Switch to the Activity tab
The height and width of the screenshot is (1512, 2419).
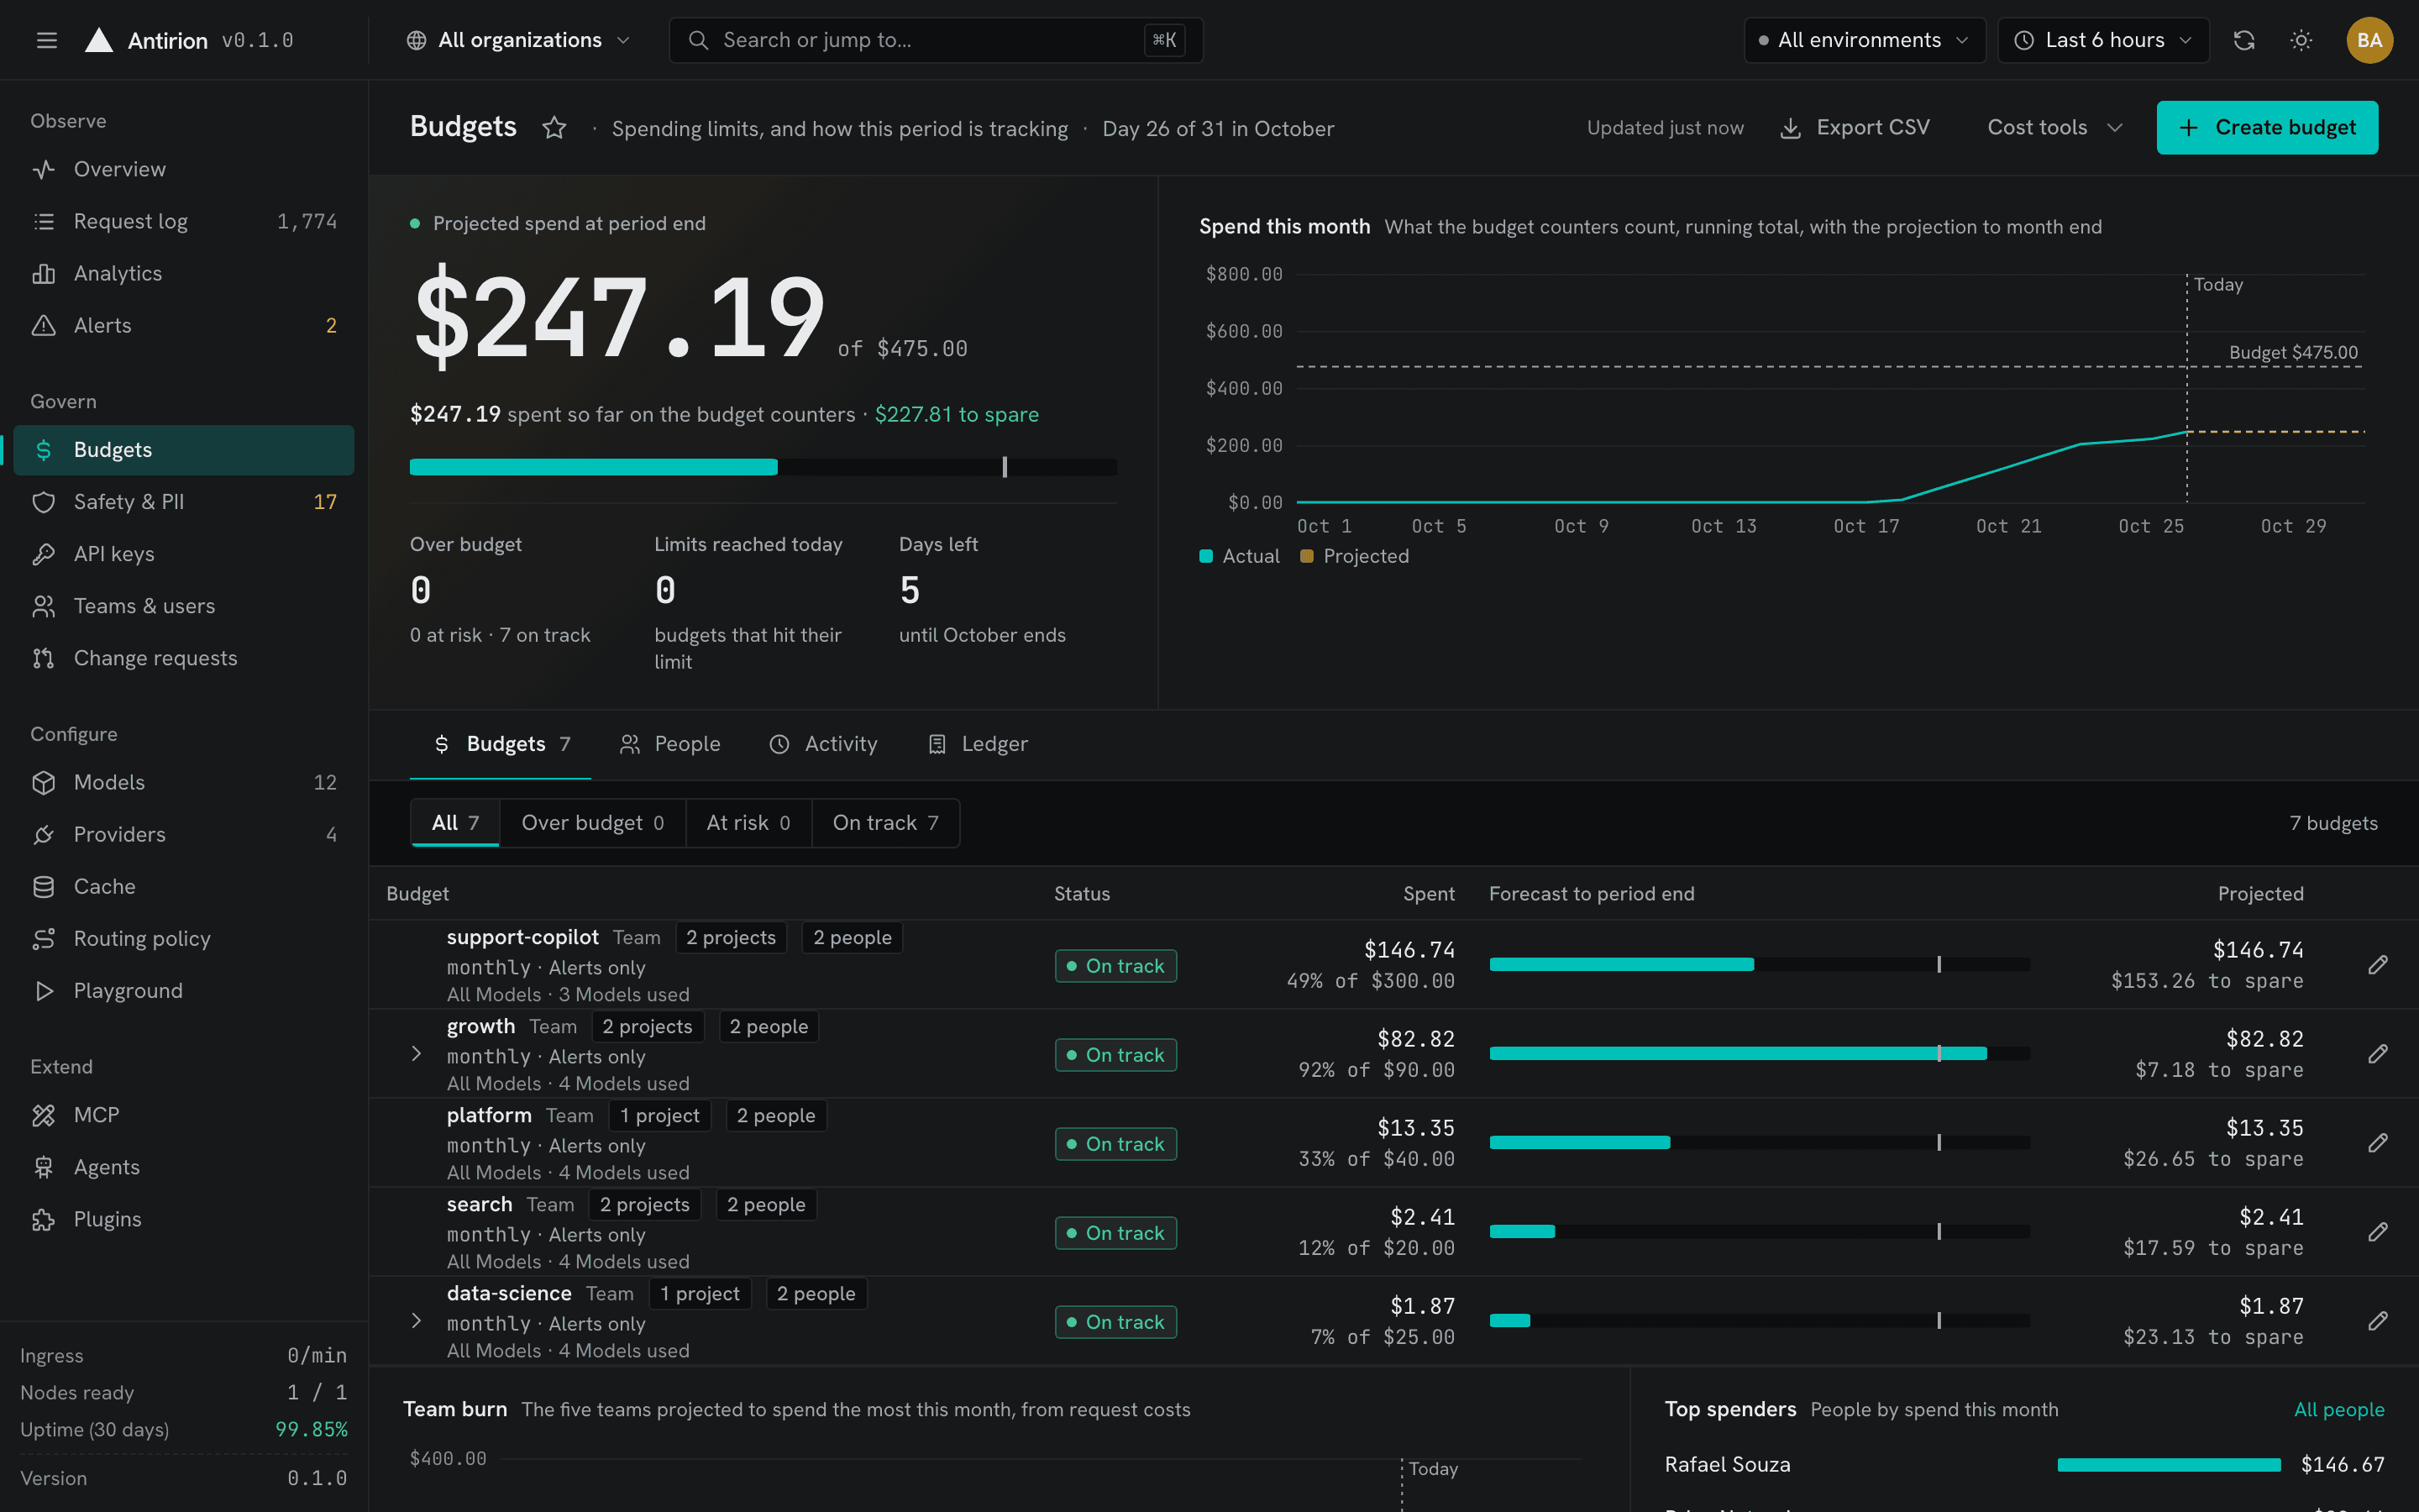coord(822,744)
